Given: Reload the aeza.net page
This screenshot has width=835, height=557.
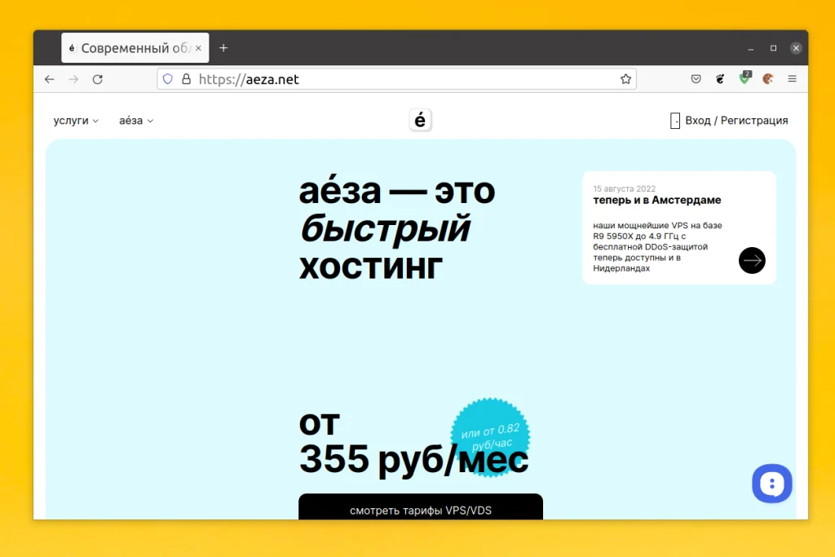Looking at the screenshot, I should coord(98,79).
